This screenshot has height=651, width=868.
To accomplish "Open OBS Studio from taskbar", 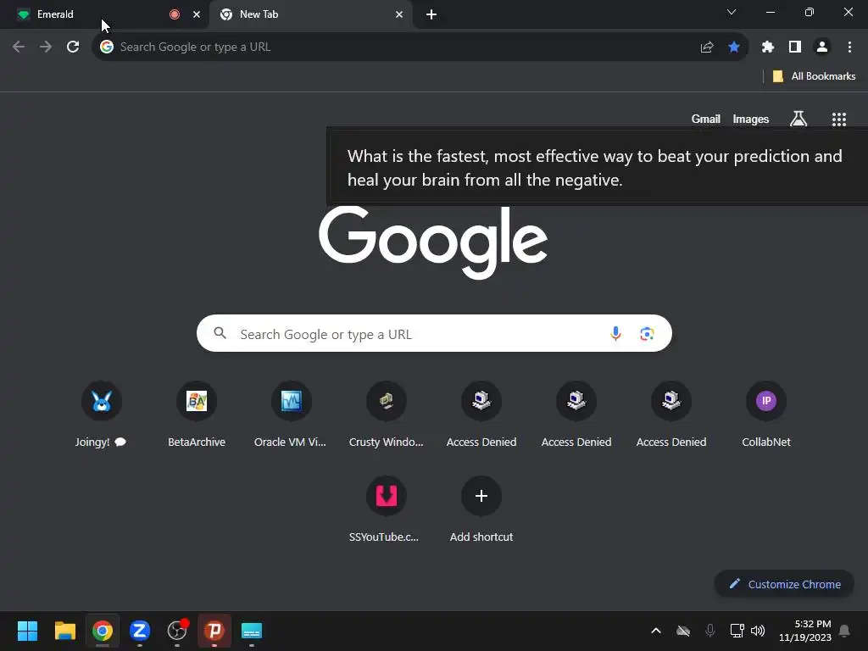I will tap(177, 631).
